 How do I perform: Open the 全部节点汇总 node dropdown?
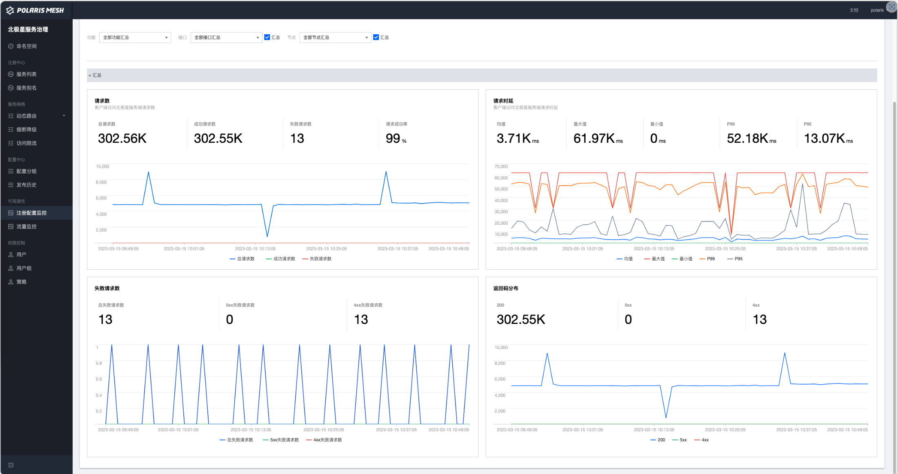(x=335, y=38)
